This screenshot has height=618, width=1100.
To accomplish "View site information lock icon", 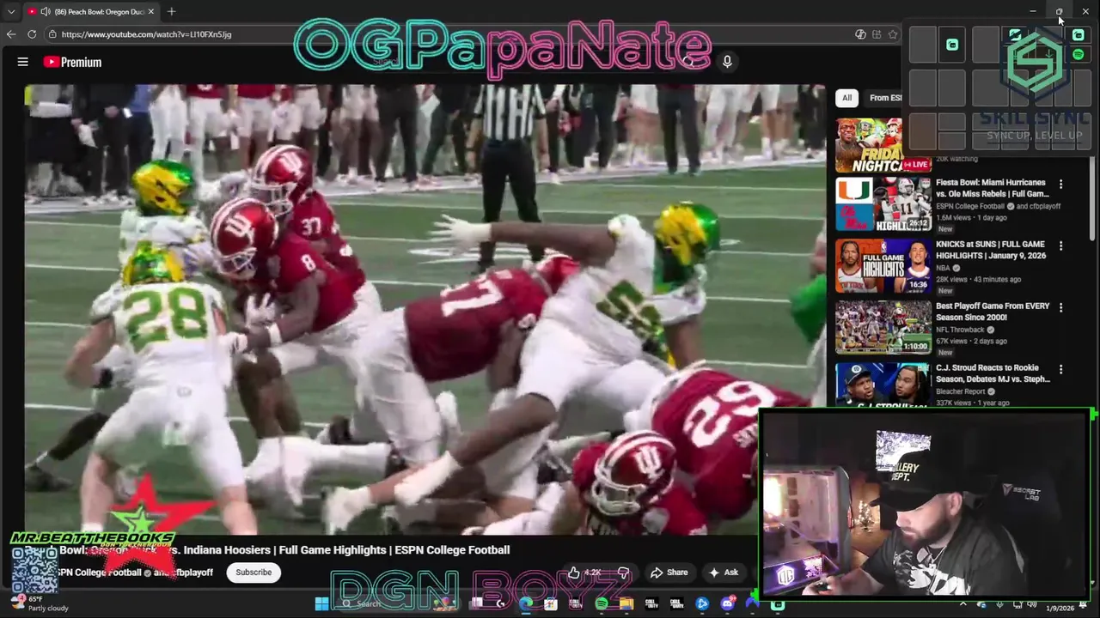I will pyautogui.click(x=52, y=34).
